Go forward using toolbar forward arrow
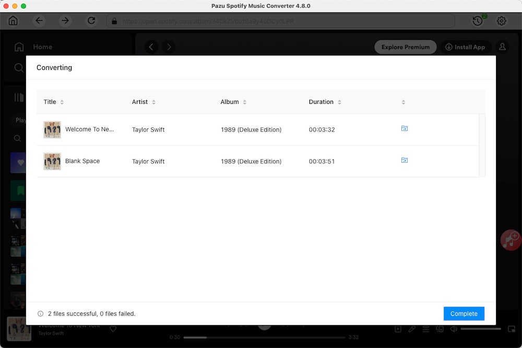This screenshot has width=522, height=348. click(65, 21)
